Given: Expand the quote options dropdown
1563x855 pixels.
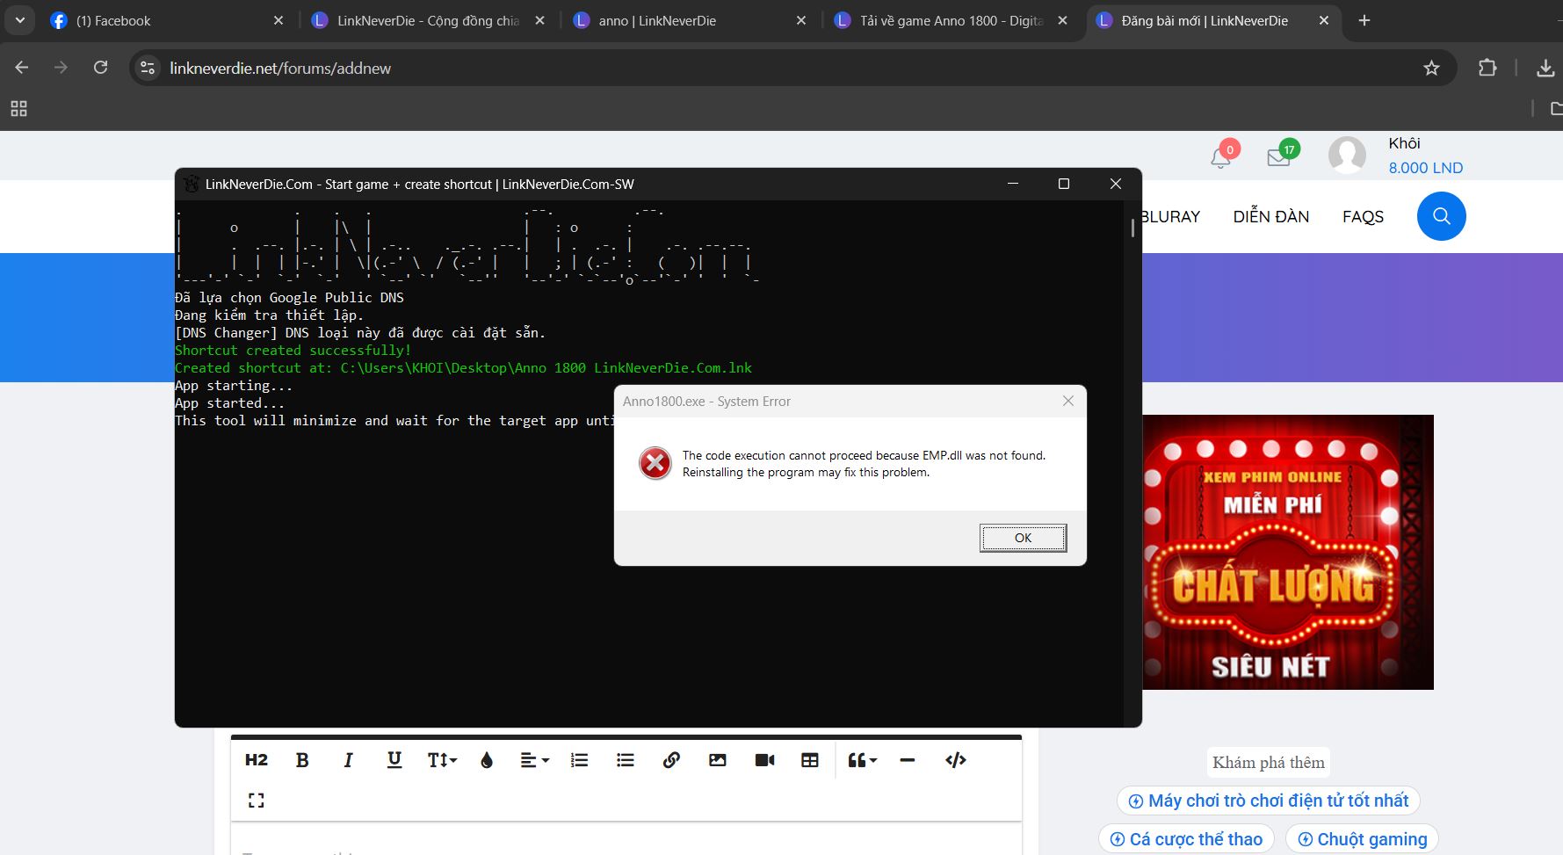Looking at the screenshot, I should click(862, 760).
